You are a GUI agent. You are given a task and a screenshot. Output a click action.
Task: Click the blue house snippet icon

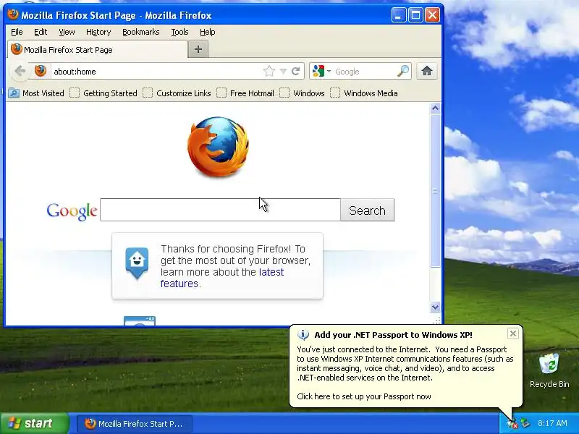137,263
